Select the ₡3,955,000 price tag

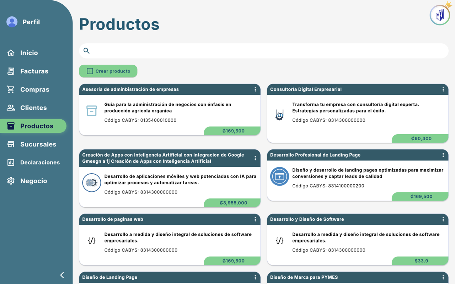[232, 203]
